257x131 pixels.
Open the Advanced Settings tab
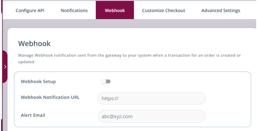point(221,10)
